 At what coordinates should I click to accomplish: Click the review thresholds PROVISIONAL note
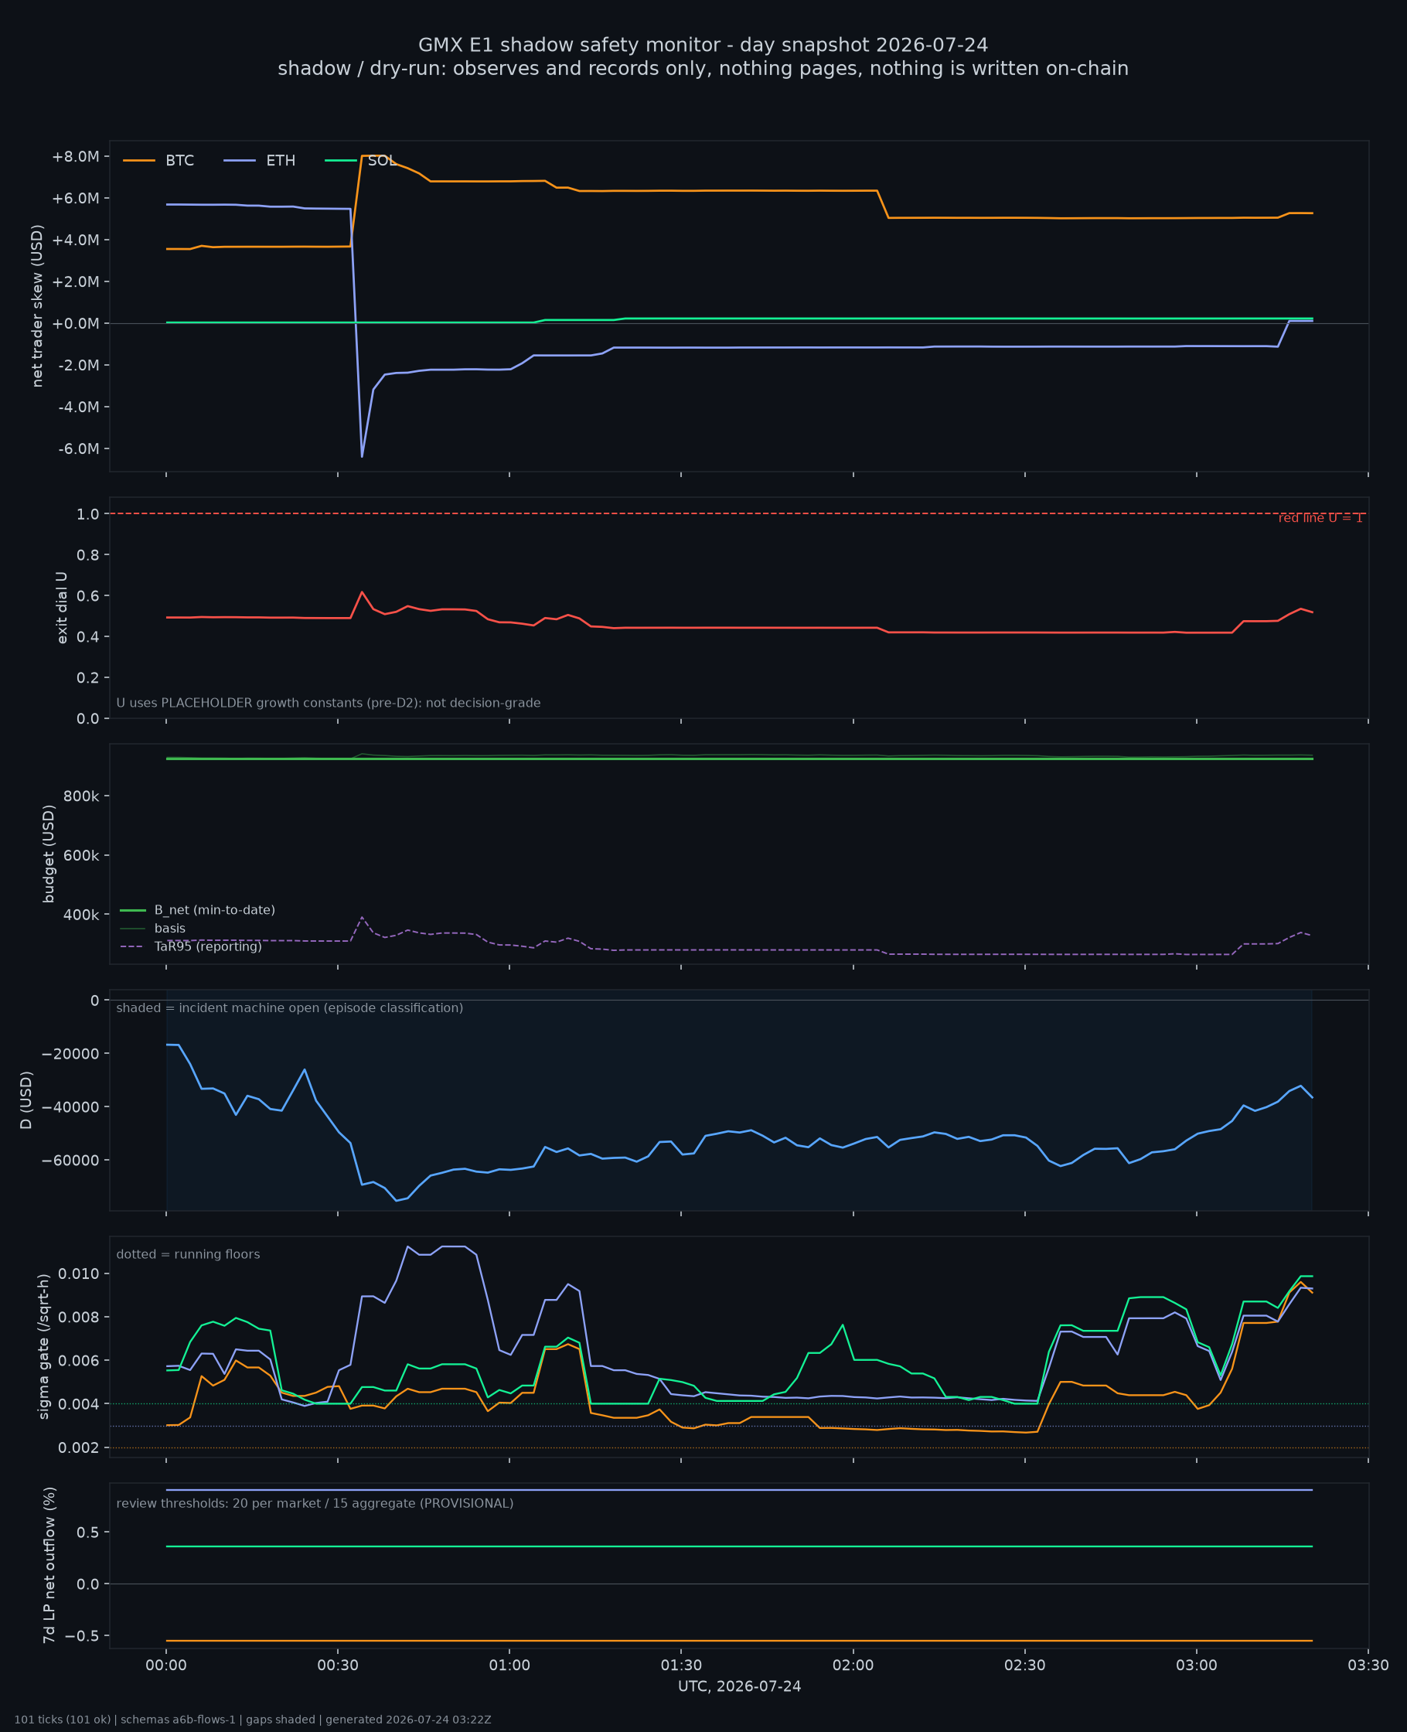(x=315, y=1503)
